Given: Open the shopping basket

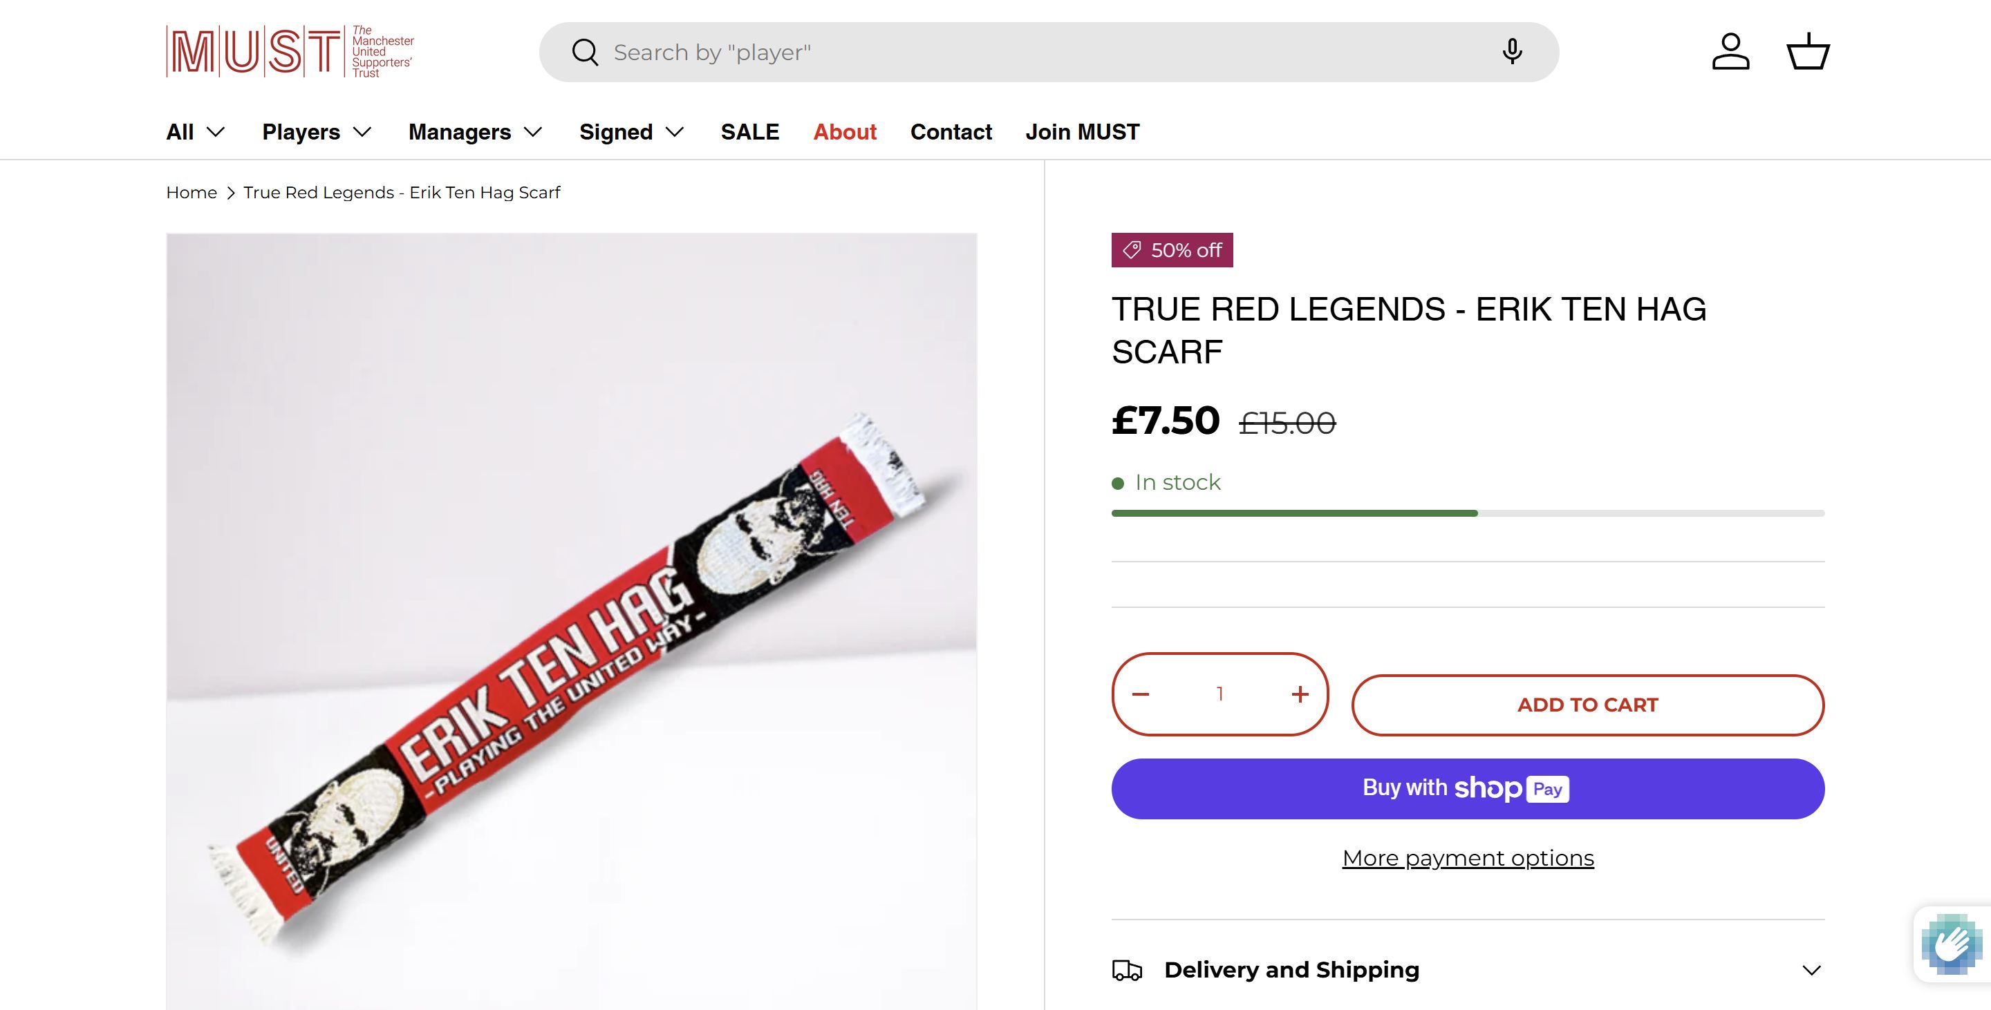Looking at the screenshot, I should pos(1808,52).
